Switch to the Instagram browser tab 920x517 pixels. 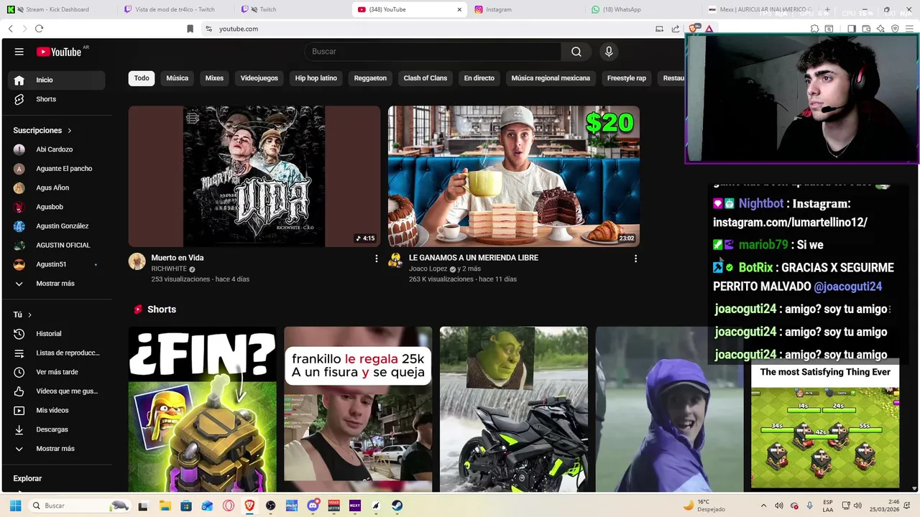pos(528,9)
